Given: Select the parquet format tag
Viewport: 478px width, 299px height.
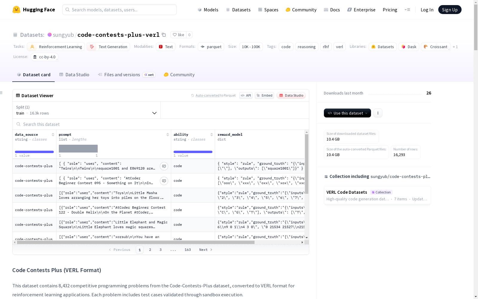Looking at the screenshot, I should pos(211,47).
